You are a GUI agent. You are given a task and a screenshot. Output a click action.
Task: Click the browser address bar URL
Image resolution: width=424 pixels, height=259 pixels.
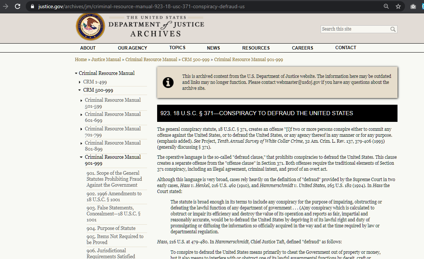pyautogui.click(x=141, y=6)
